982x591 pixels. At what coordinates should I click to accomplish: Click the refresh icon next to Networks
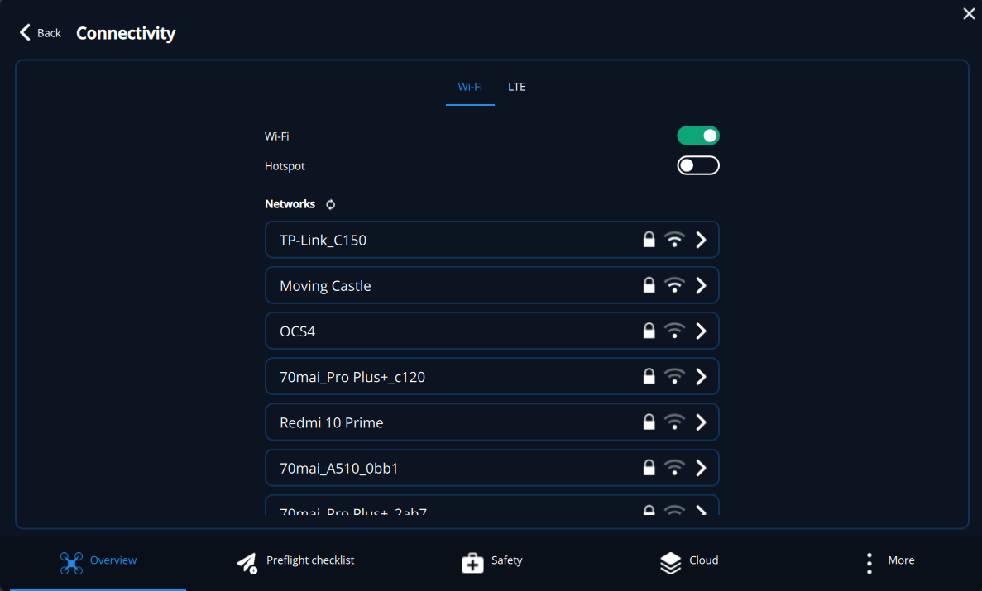[x=331, y=204]
